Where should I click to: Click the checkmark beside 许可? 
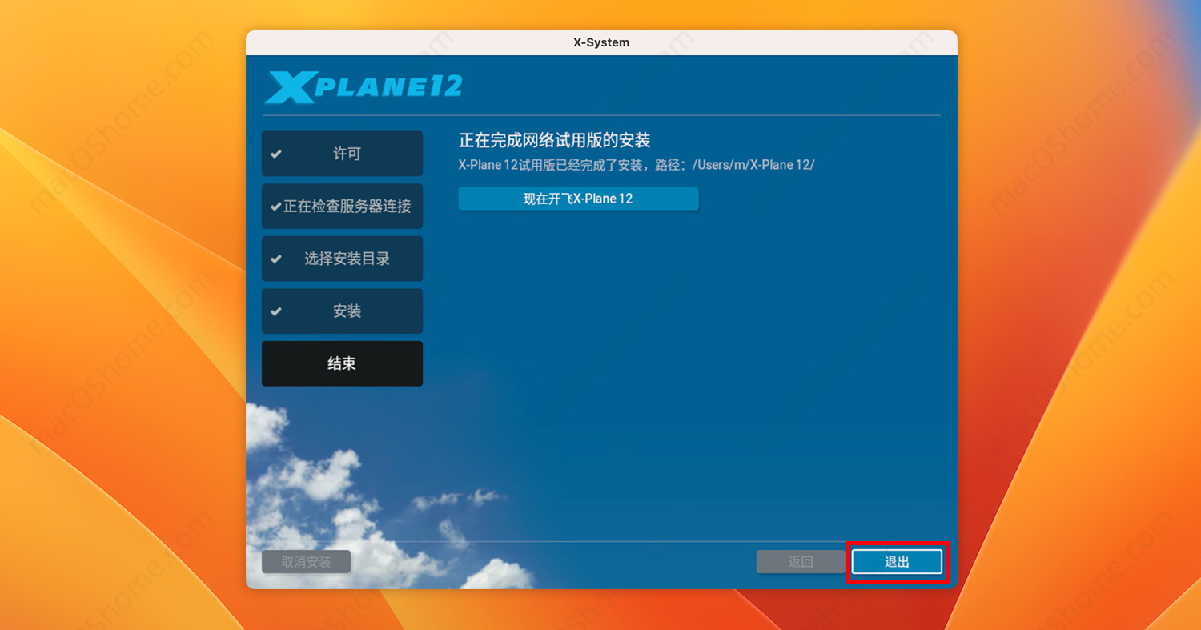(x=276, y=154)
